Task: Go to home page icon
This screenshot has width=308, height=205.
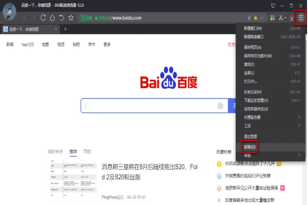Action: pos(52,18)
